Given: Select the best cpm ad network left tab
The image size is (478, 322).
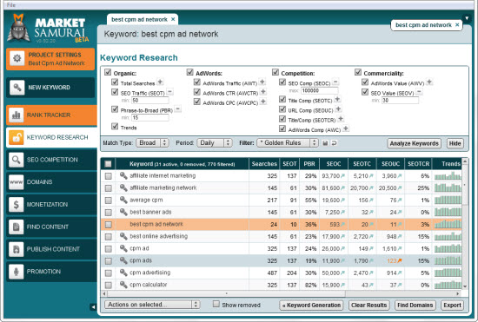Looking at the screenshot, I should pyautogui.click(x=139, y=19).
